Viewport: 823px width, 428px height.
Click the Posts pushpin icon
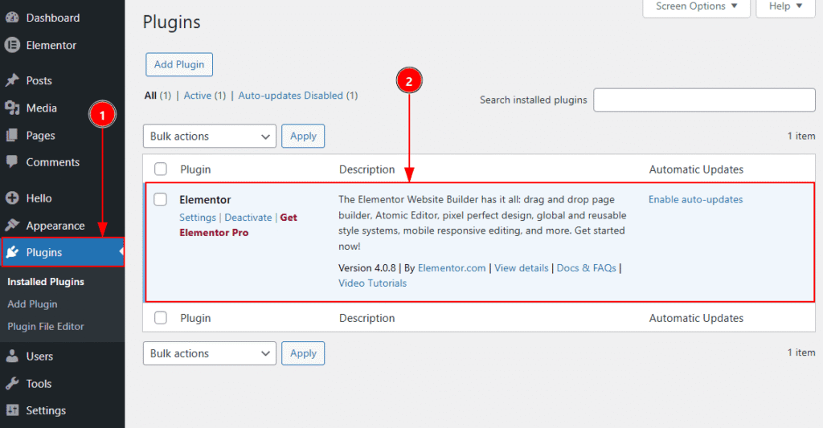coord(12,80)
